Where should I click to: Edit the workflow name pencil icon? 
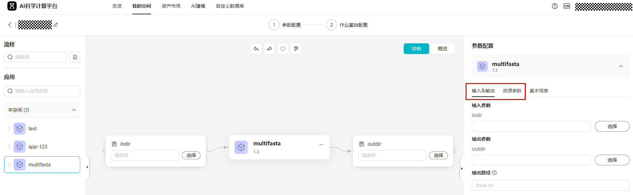(55, 25)
